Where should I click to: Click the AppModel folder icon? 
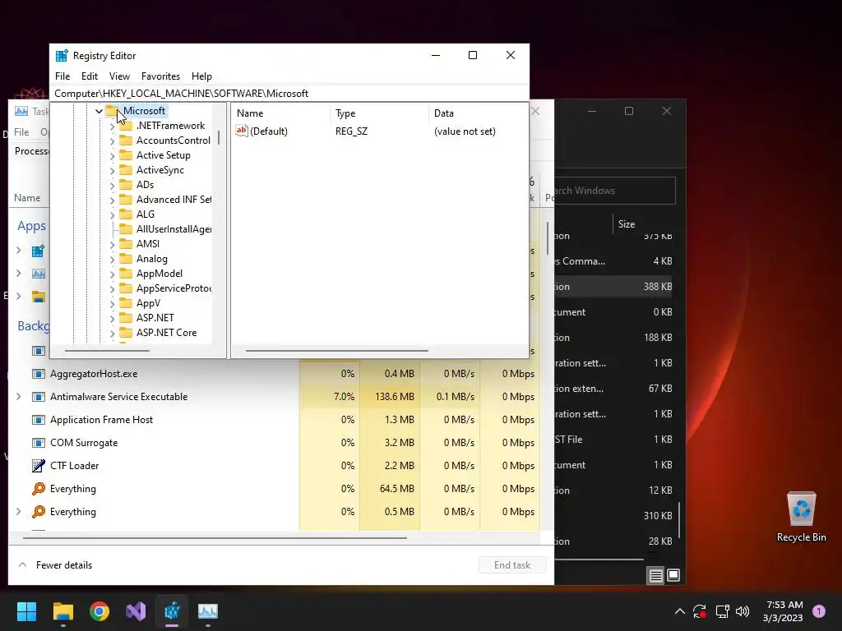[126, 274]
